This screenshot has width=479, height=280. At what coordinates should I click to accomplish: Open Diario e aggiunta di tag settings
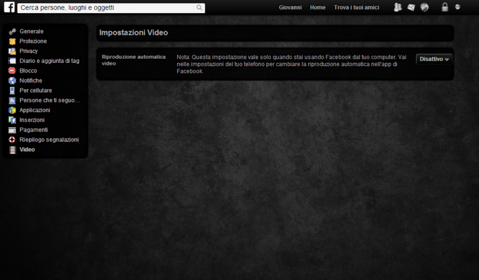(49, 61)
